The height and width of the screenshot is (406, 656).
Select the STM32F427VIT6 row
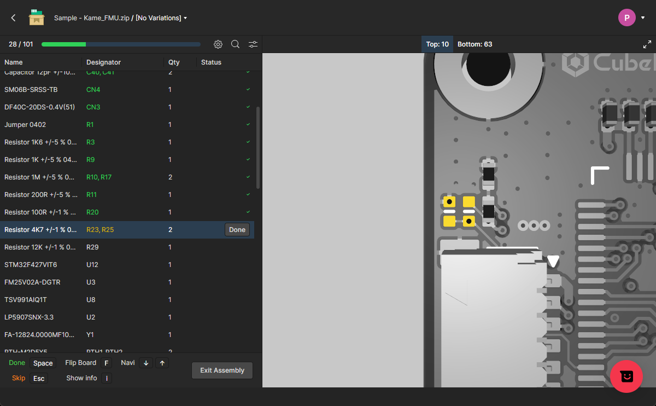31,265
